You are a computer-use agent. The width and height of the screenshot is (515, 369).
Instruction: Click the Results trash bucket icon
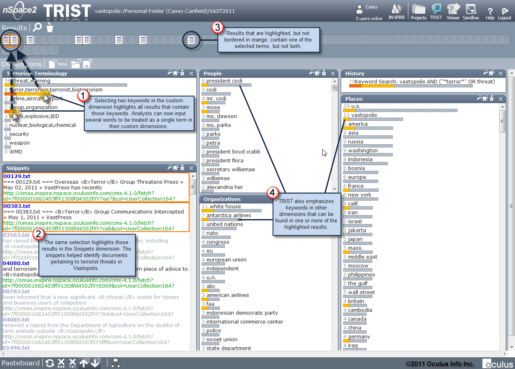49,27
